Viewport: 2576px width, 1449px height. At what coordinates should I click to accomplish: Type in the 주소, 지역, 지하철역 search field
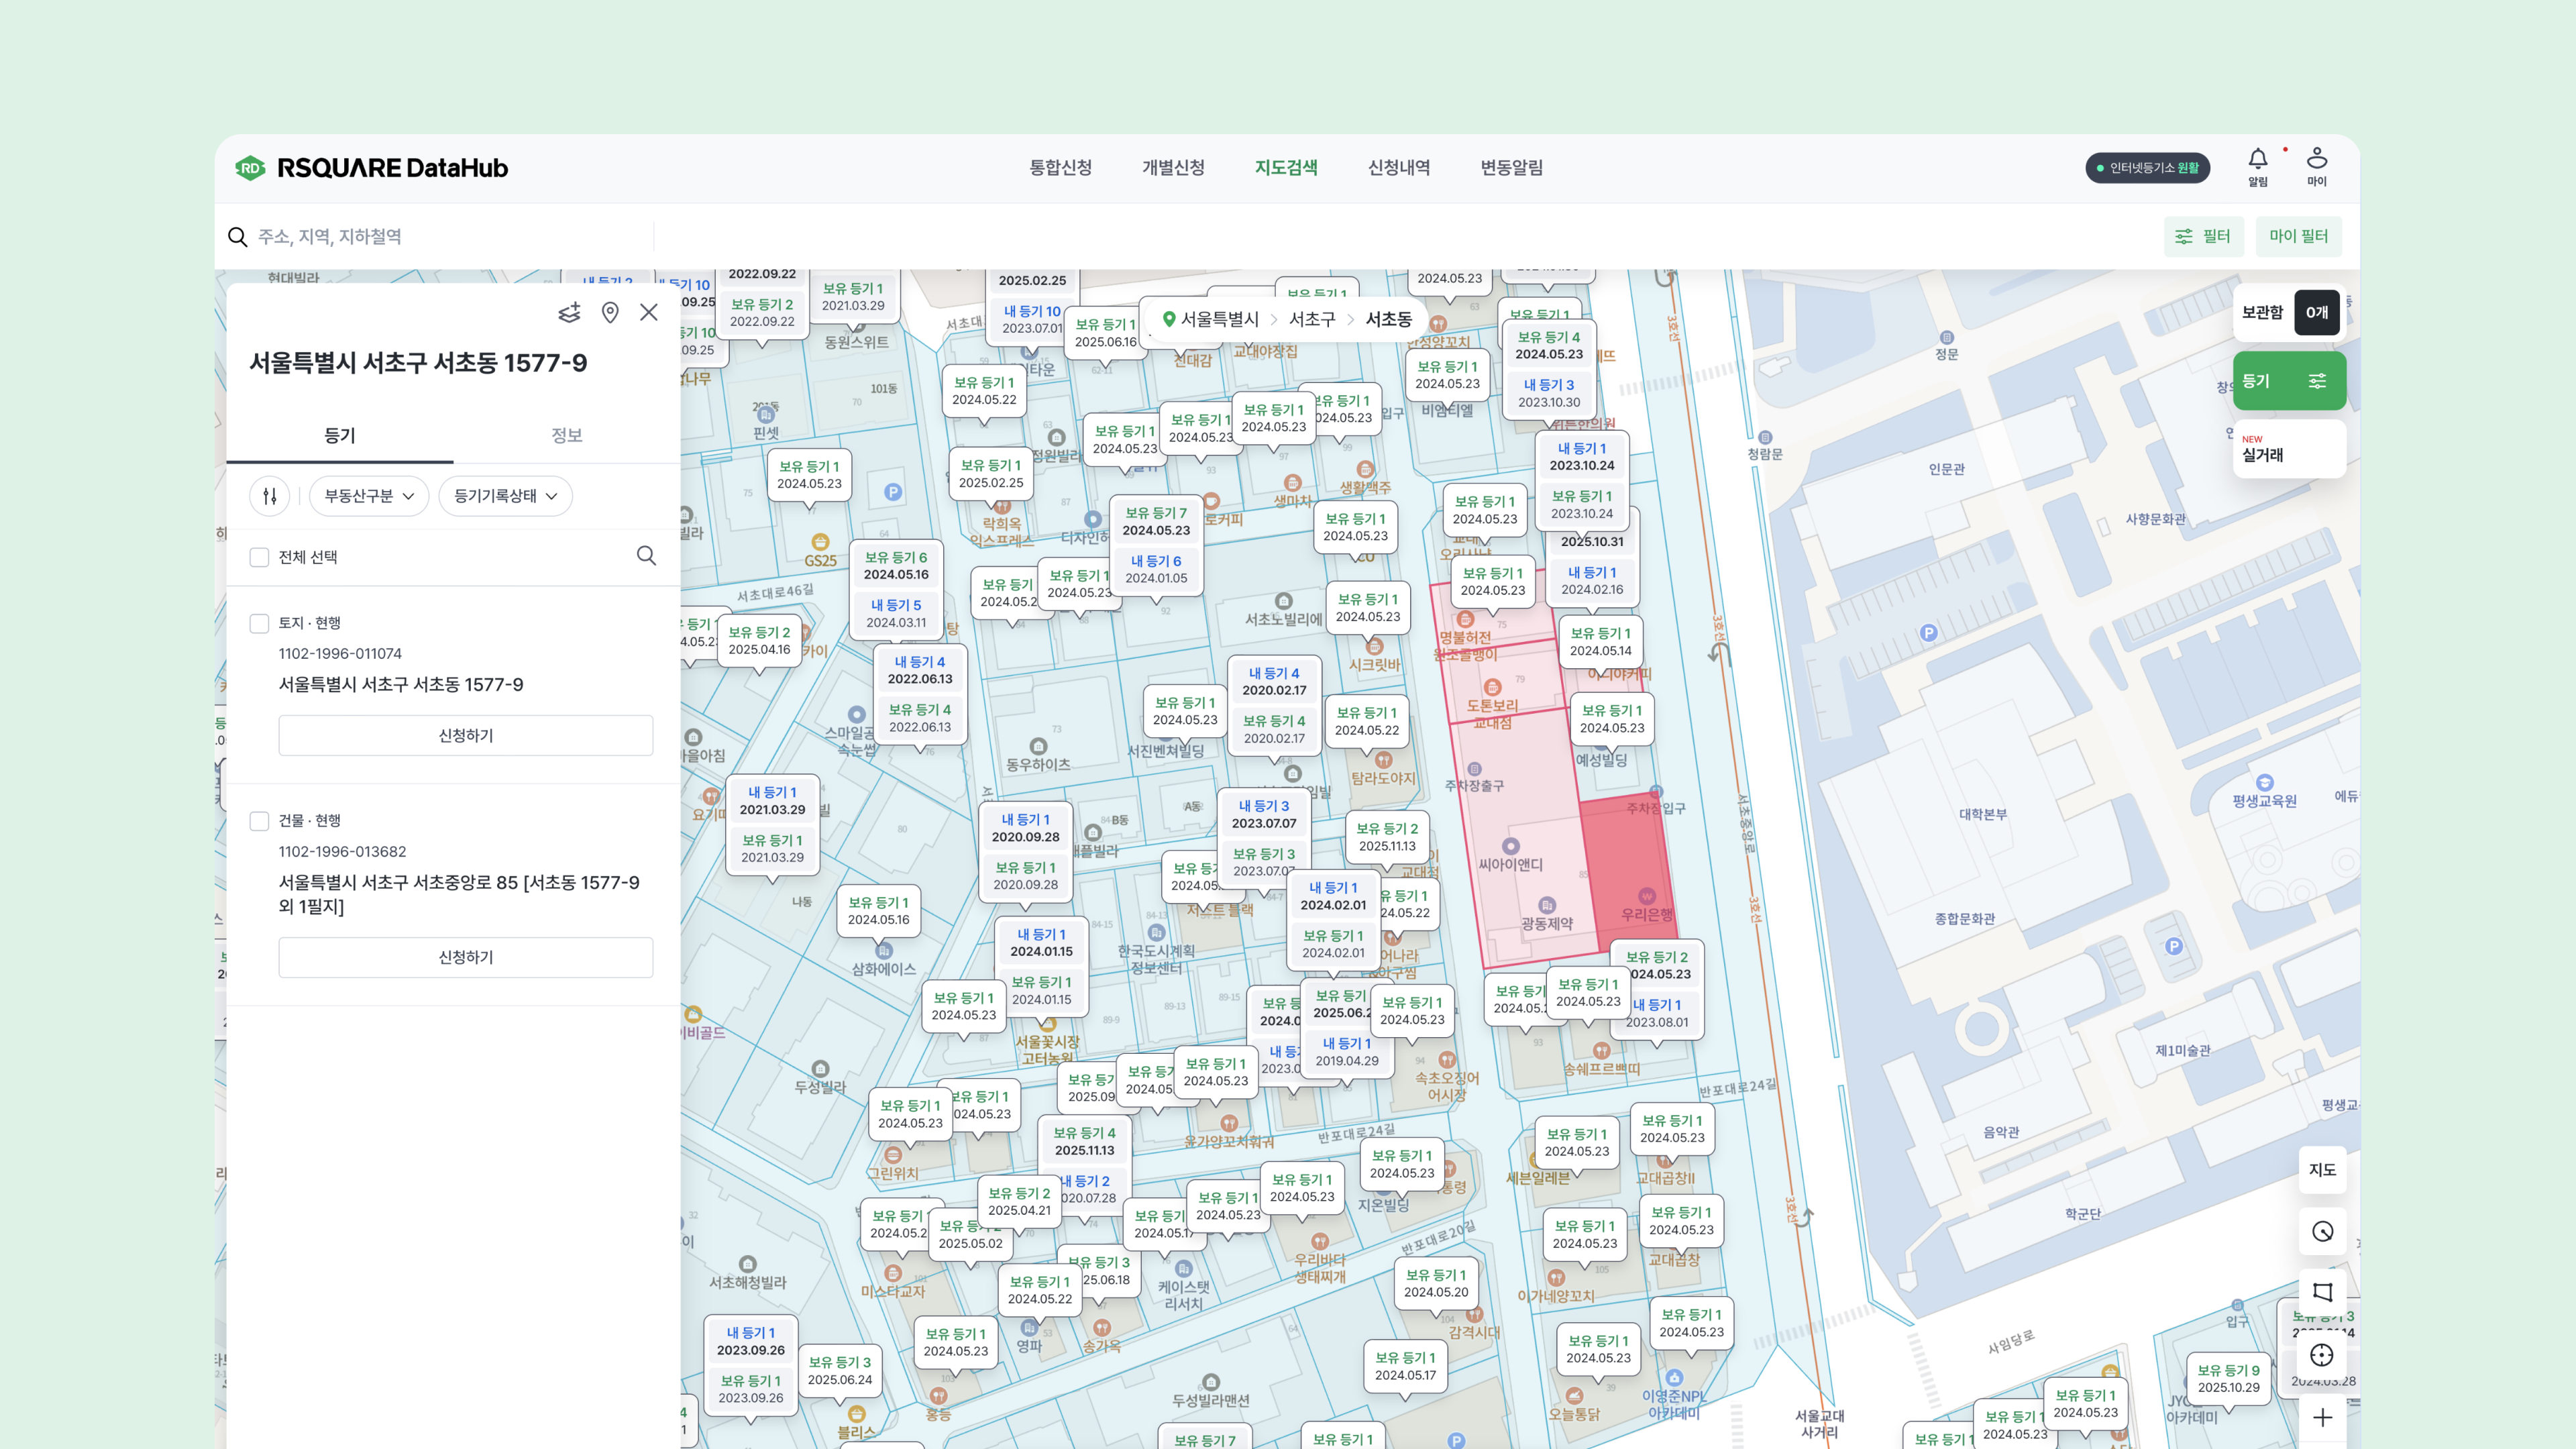click(x=450, y=237)
